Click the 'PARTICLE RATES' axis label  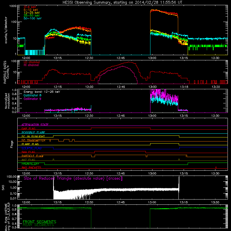[5, 72]
